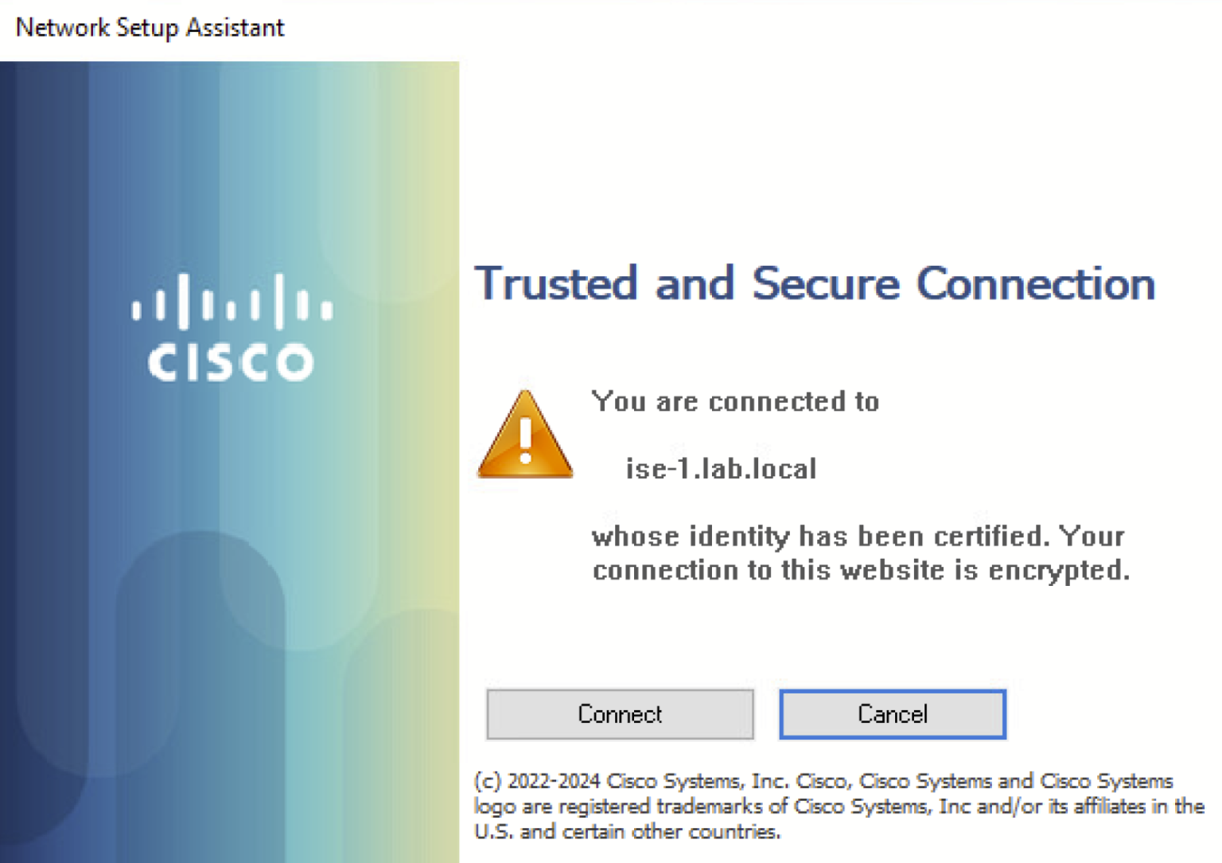This screenshot has width=1222, height=863.
Task: Select the Trusted and Secure Connection heading
Action: coord(815,283)
